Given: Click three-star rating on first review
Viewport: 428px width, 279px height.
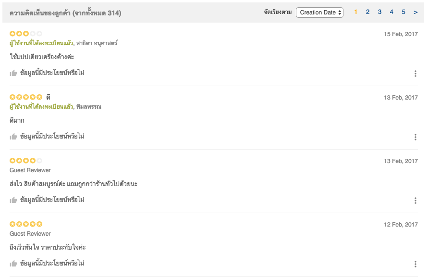Looking at the screenshot, I should click(26, 34).
